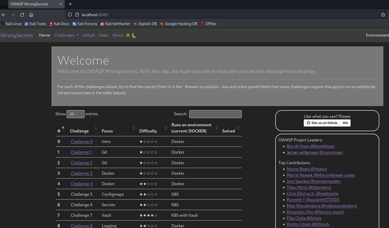Open Tibor Hercz @tiborhercz profile
Image resolution: width=389 pixels, height=228 pixels.
point(309,187)
